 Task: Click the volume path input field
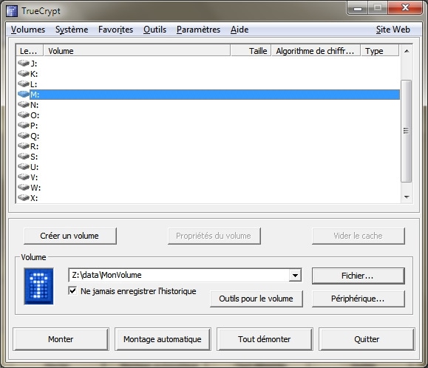pyautogui.click(x=179, y=275)
